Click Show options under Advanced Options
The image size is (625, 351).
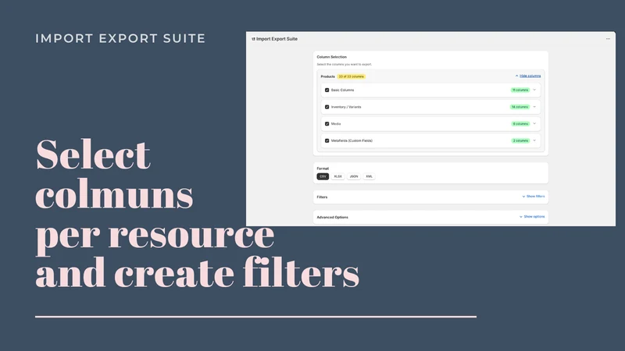[x=534, y=217]
